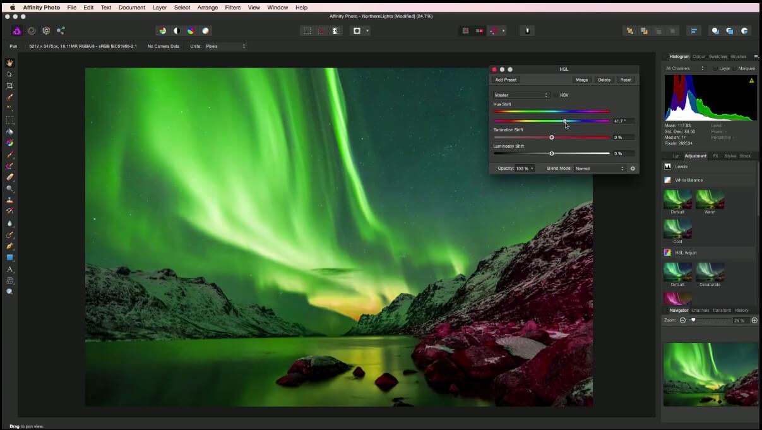Click the Saturation Shift slider handle
This screenshot has width=762, height=430.
tap(552, 137)
